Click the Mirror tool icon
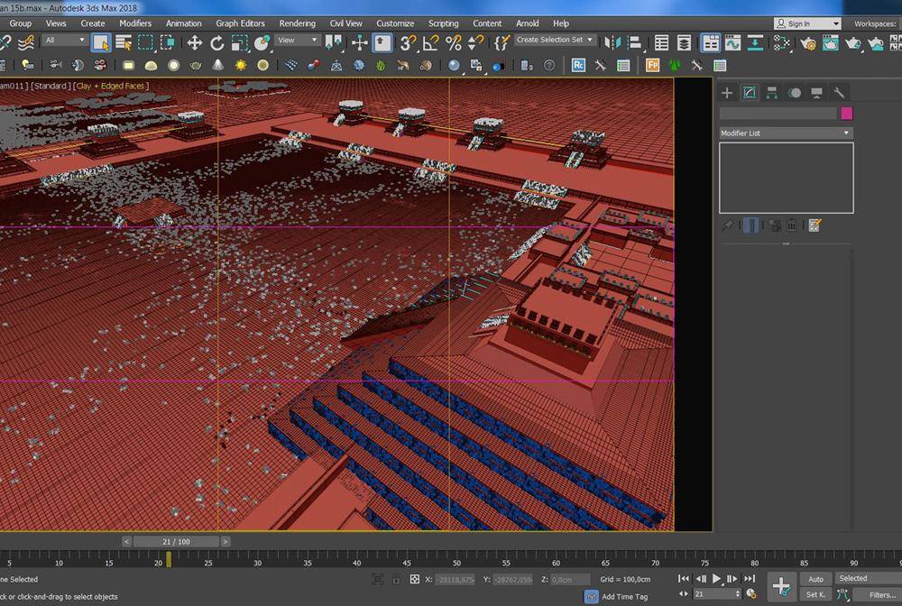The image size is (902, 606). pyautogui.click(x=613, y=42)
